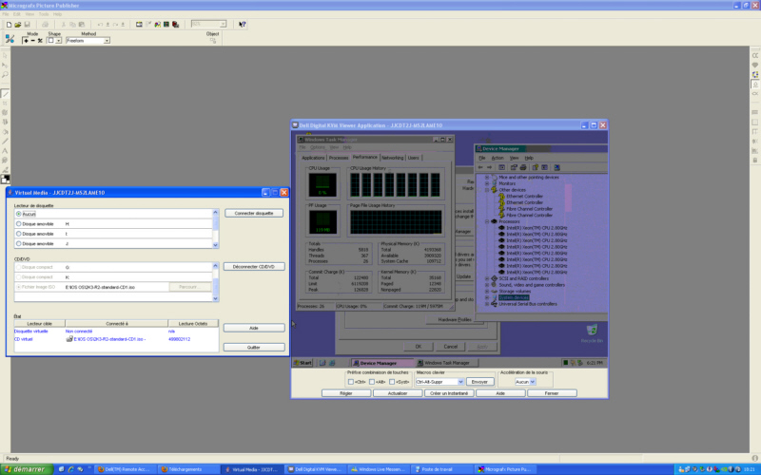Open the Shape dropdown arrow
Screen dimensions: 761x475
(59, 41)
